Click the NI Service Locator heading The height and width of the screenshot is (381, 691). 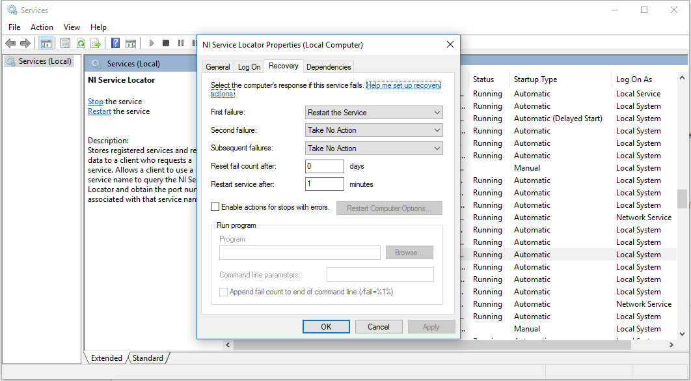coord(121,80)
